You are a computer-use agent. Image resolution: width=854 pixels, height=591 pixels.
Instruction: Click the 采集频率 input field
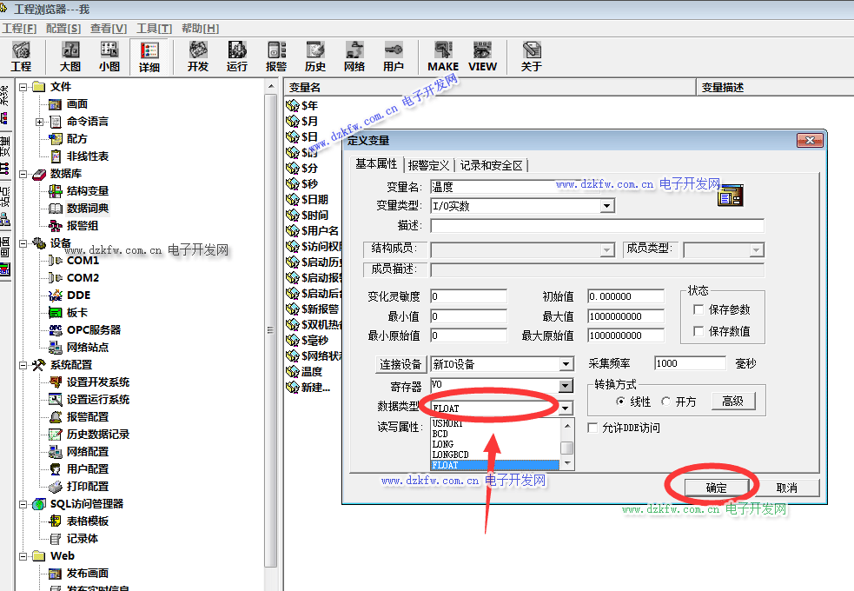coord(689,363)
